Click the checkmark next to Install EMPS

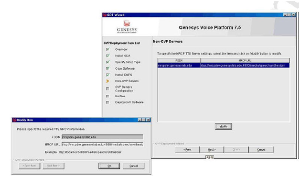tap(107, 75)
